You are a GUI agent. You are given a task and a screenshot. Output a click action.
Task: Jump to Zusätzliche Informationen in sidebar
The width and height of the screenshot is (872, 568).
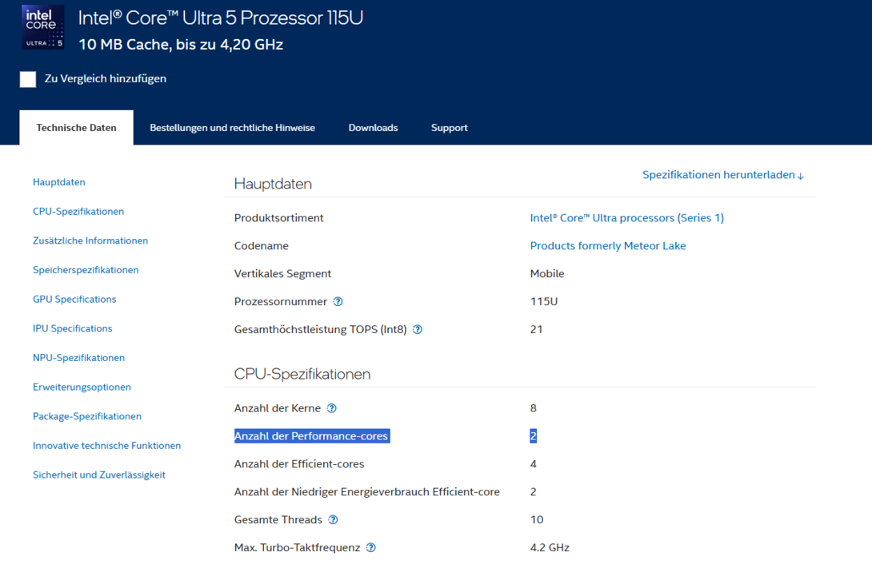[x=90, y=240]
